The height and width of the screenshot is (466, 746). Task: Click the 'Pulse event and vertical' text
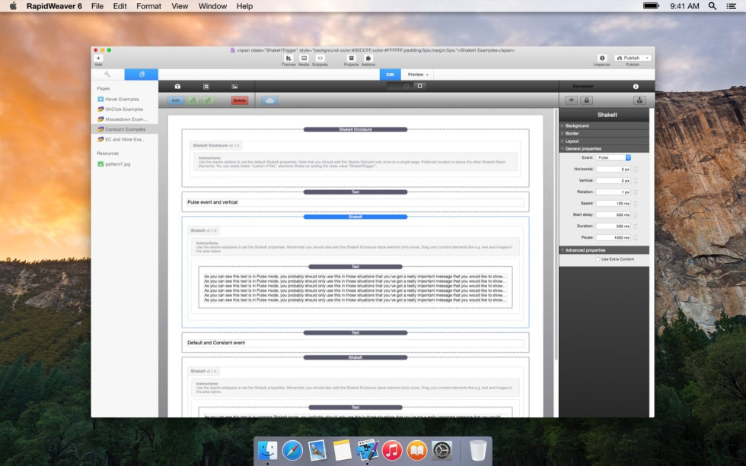point(212,202)
